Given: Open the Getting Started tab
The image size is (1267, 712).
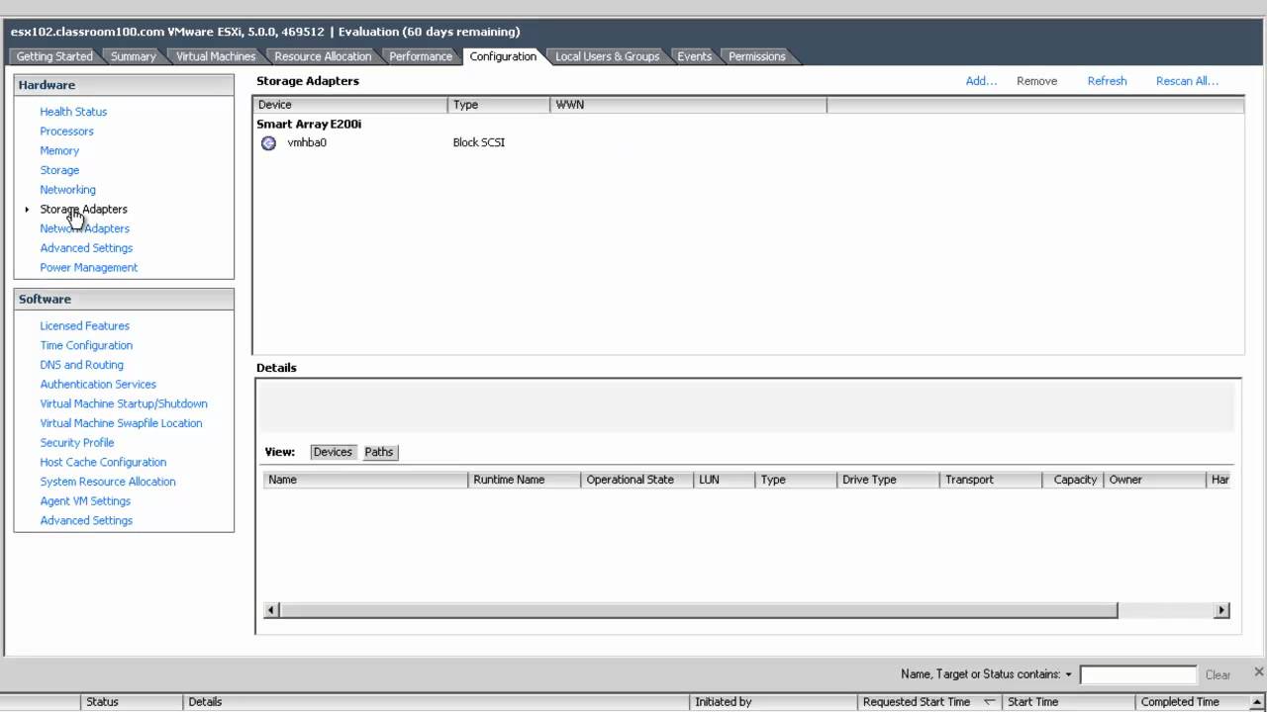Looking at the screenshot, I should click(54, 56).
